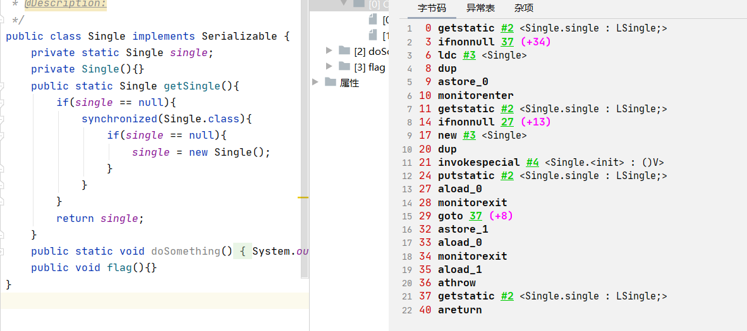Click the folder icon beside [3] flag
The width and height of the screenshot is (747, 331).
[344, 67]
